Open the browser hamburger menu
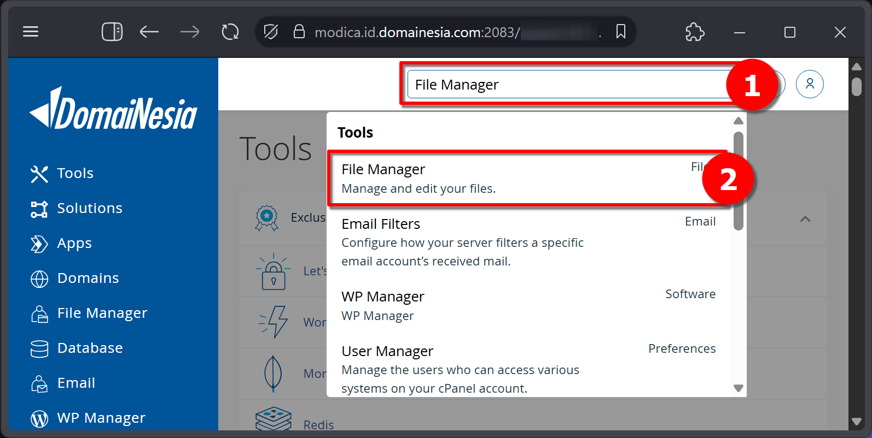872x438 pixels. tap(31, 32)
